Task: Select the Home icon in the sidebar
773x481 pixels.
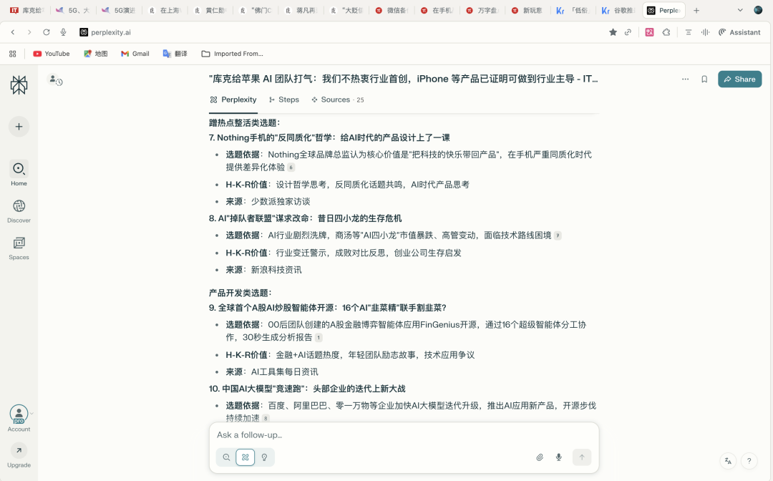Action: tap(19, 172)
